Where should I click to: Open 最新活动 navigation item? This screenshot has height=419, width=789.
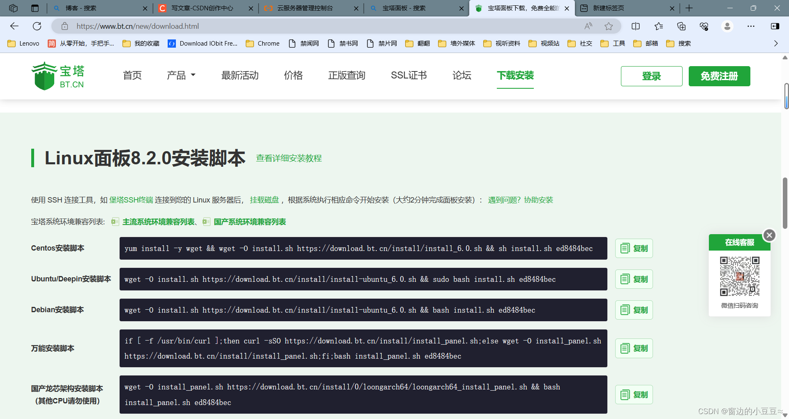point(240,76)
